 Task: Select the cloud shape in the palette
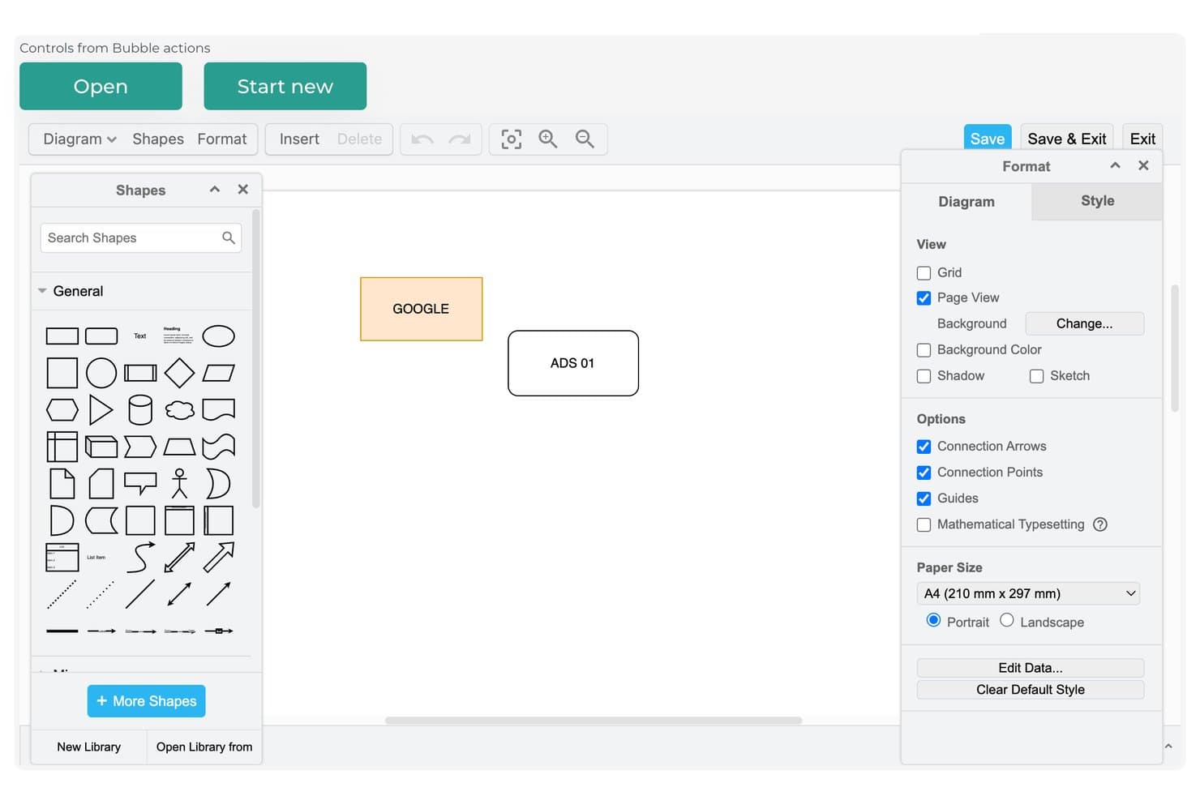[x=179, y=410]
